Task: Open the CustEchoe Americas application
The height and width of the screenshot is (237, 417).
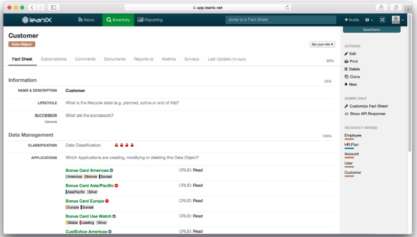Action: [86, 232]
